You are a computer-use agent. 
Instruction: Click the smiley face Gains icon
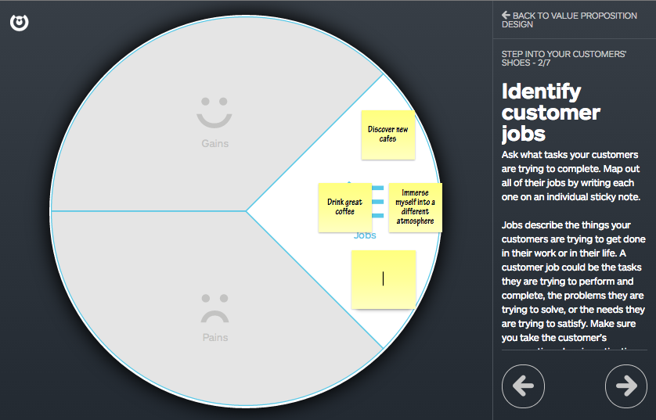[214, 113]
